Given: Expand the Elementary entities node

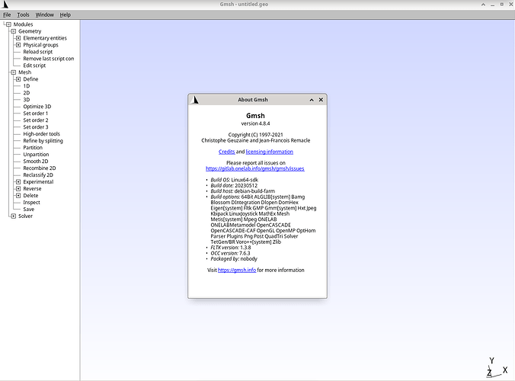Looking at the screenshot, I should 18,38.
